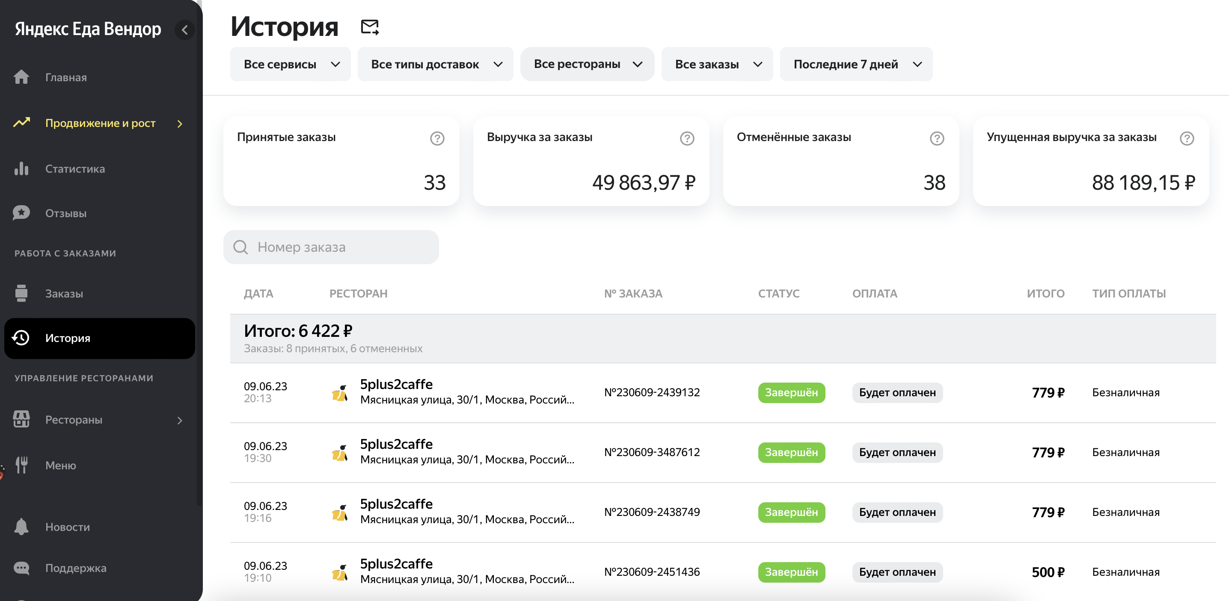Open the Все типы доставок dropdown
The image size is (1229, 601).
tap(435, 65)
